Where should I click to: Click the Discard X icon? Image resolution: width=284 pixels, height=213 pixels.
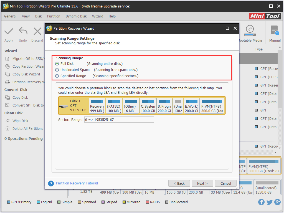tap(37, 31)
